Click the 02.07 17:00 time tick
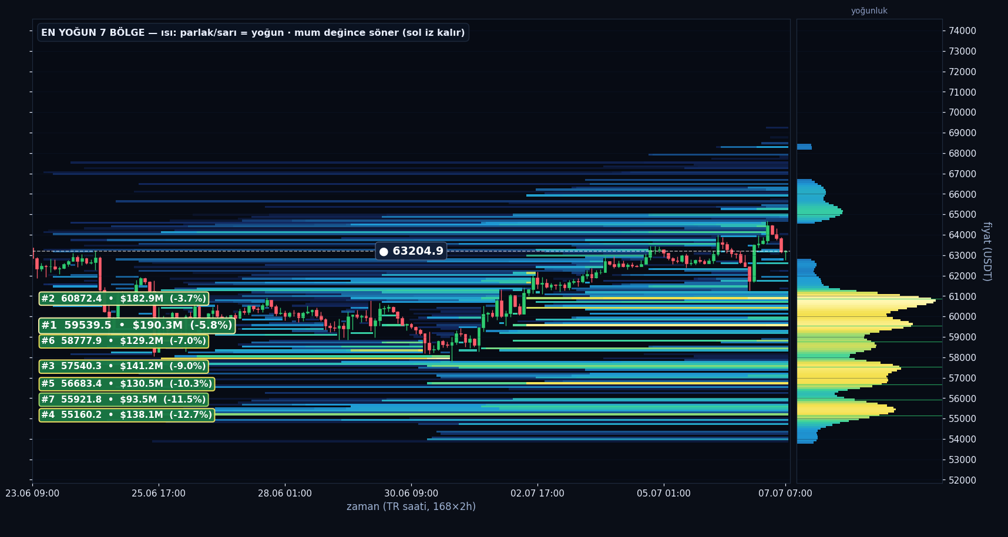Viewport: 1008px width, 537px height. click(537, 494)
